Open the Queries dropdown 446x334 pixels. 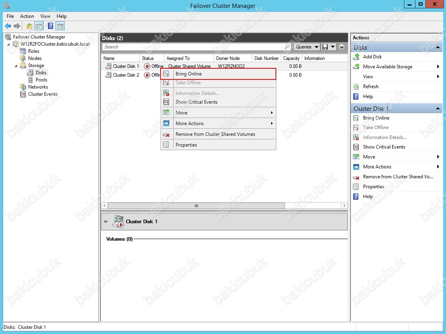(x=307, y=47)
